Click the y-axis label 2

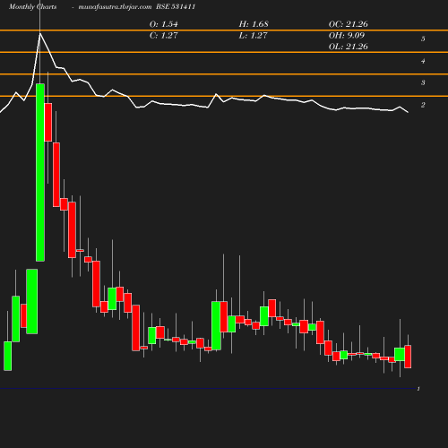pyautogui.click(x=423, y=105)
